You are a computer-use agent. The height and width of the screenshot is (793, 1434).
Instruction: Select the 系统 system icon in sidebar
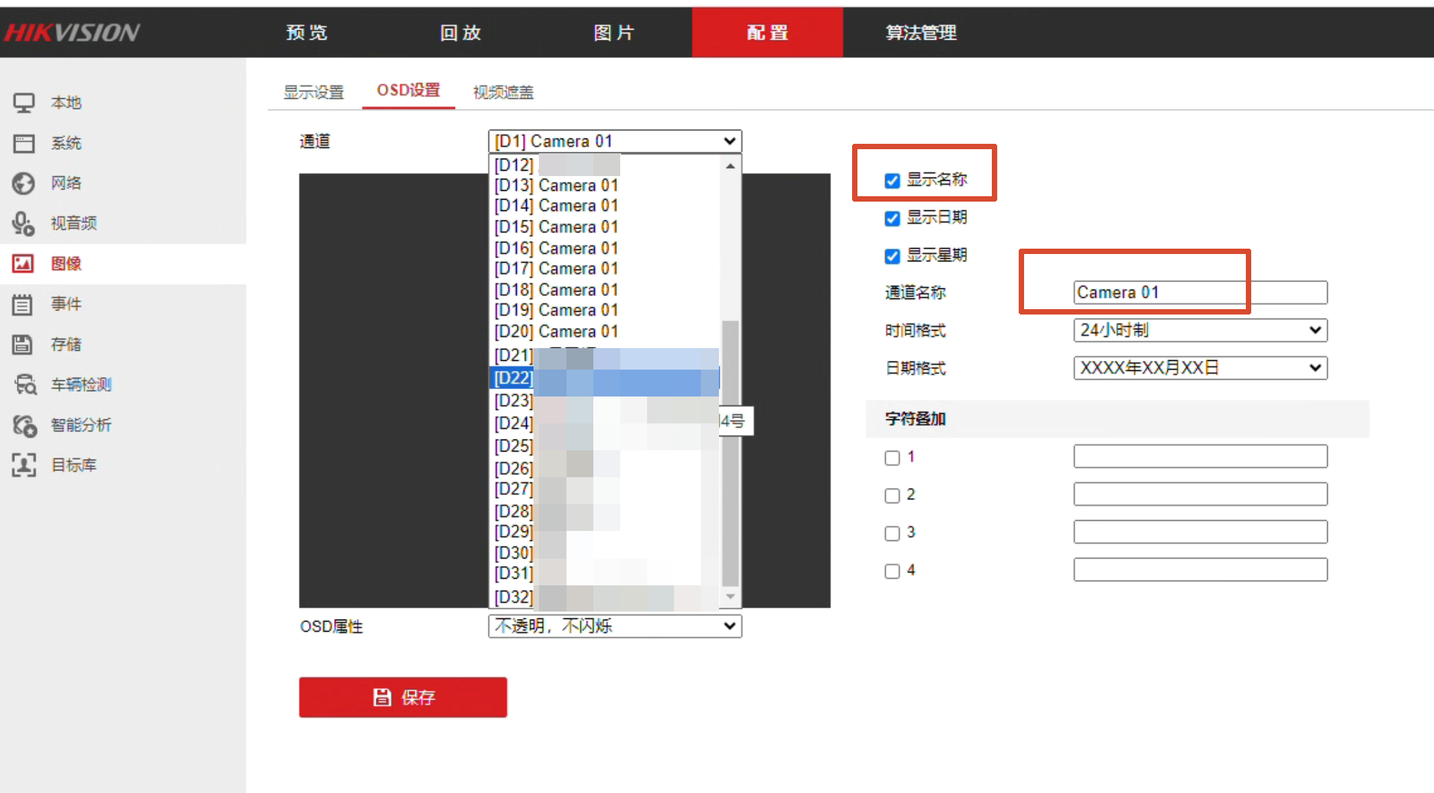click(24, 143)
